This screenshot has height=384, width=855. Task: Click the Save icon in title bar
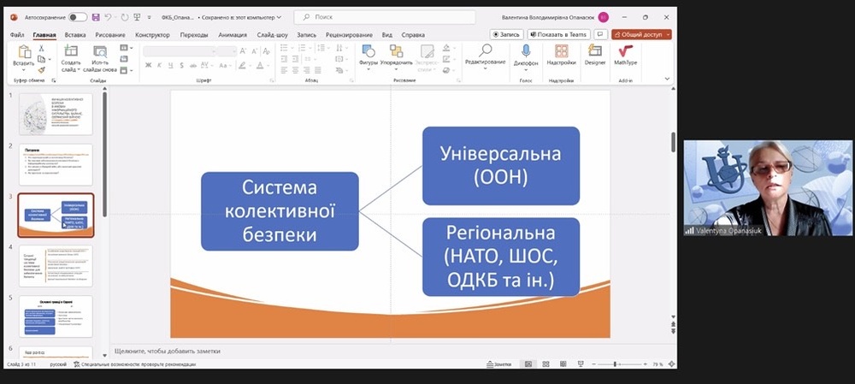click(x=96, y=17)
